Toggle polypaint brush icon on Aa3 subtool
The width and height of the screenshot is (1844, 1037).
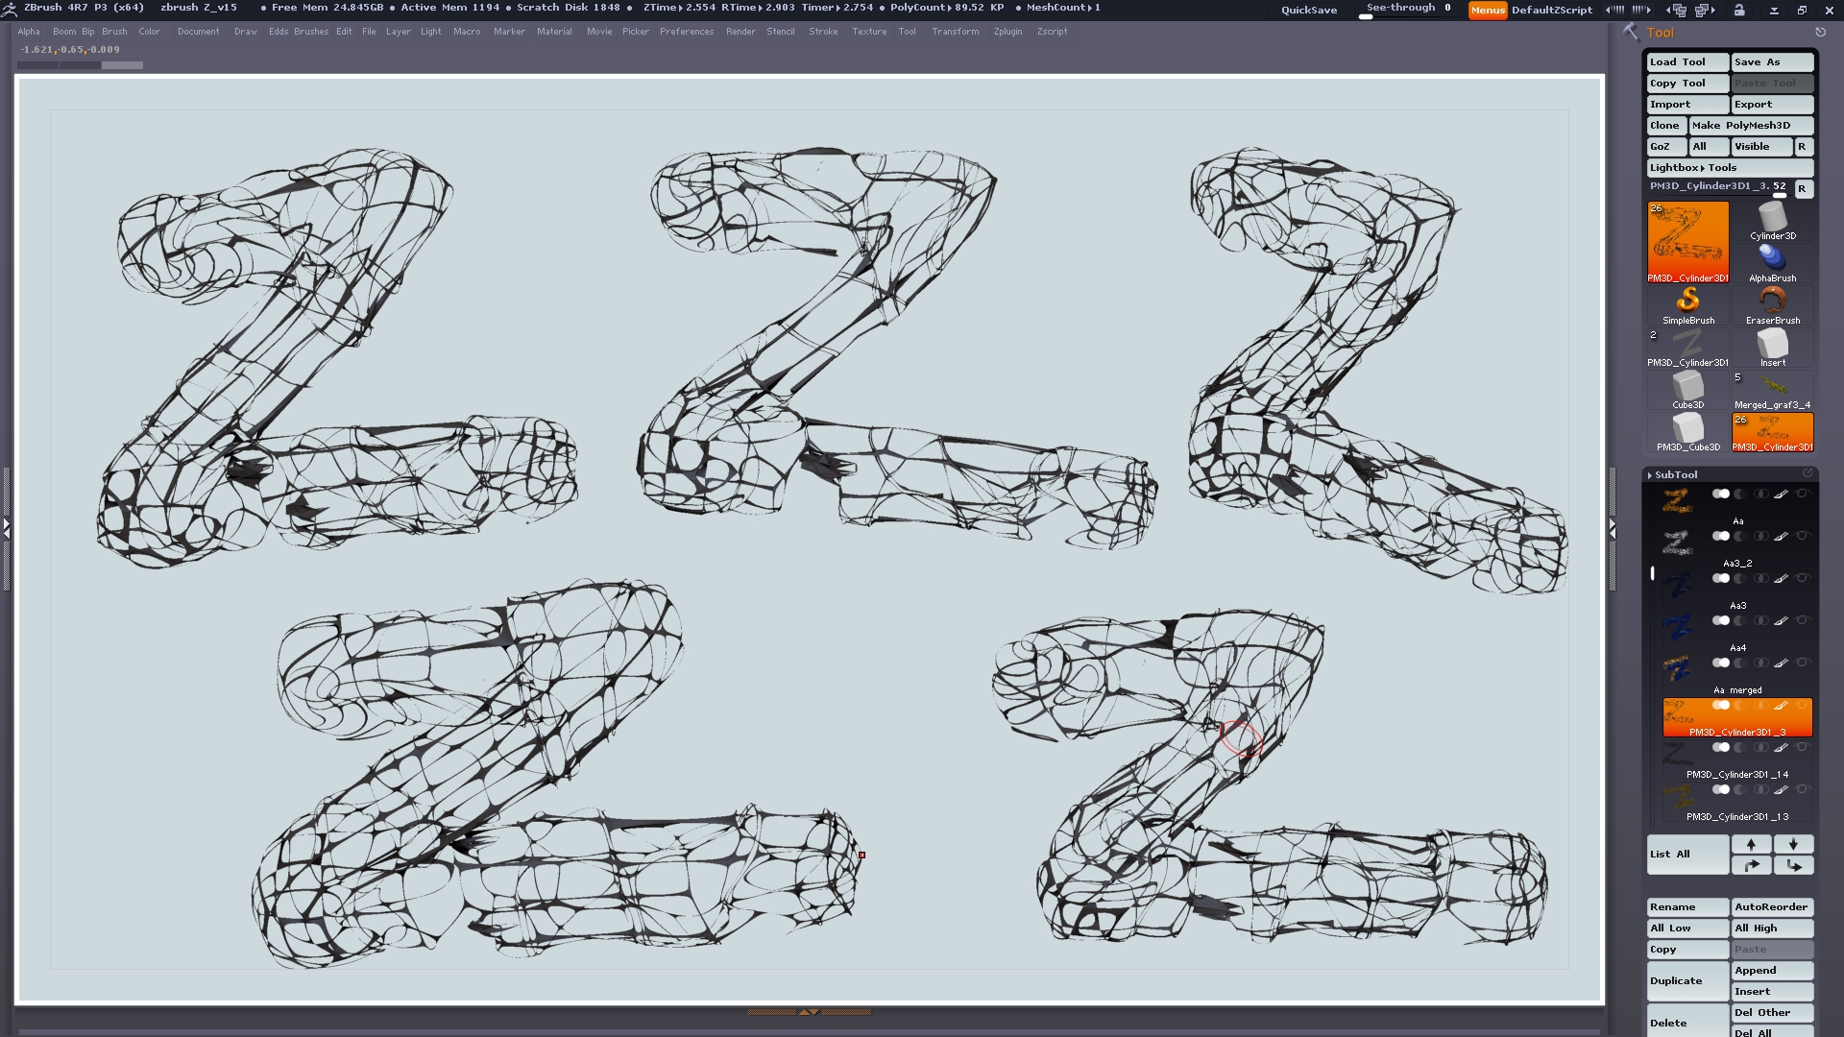pyautogui.click(x=1781, y=578)
